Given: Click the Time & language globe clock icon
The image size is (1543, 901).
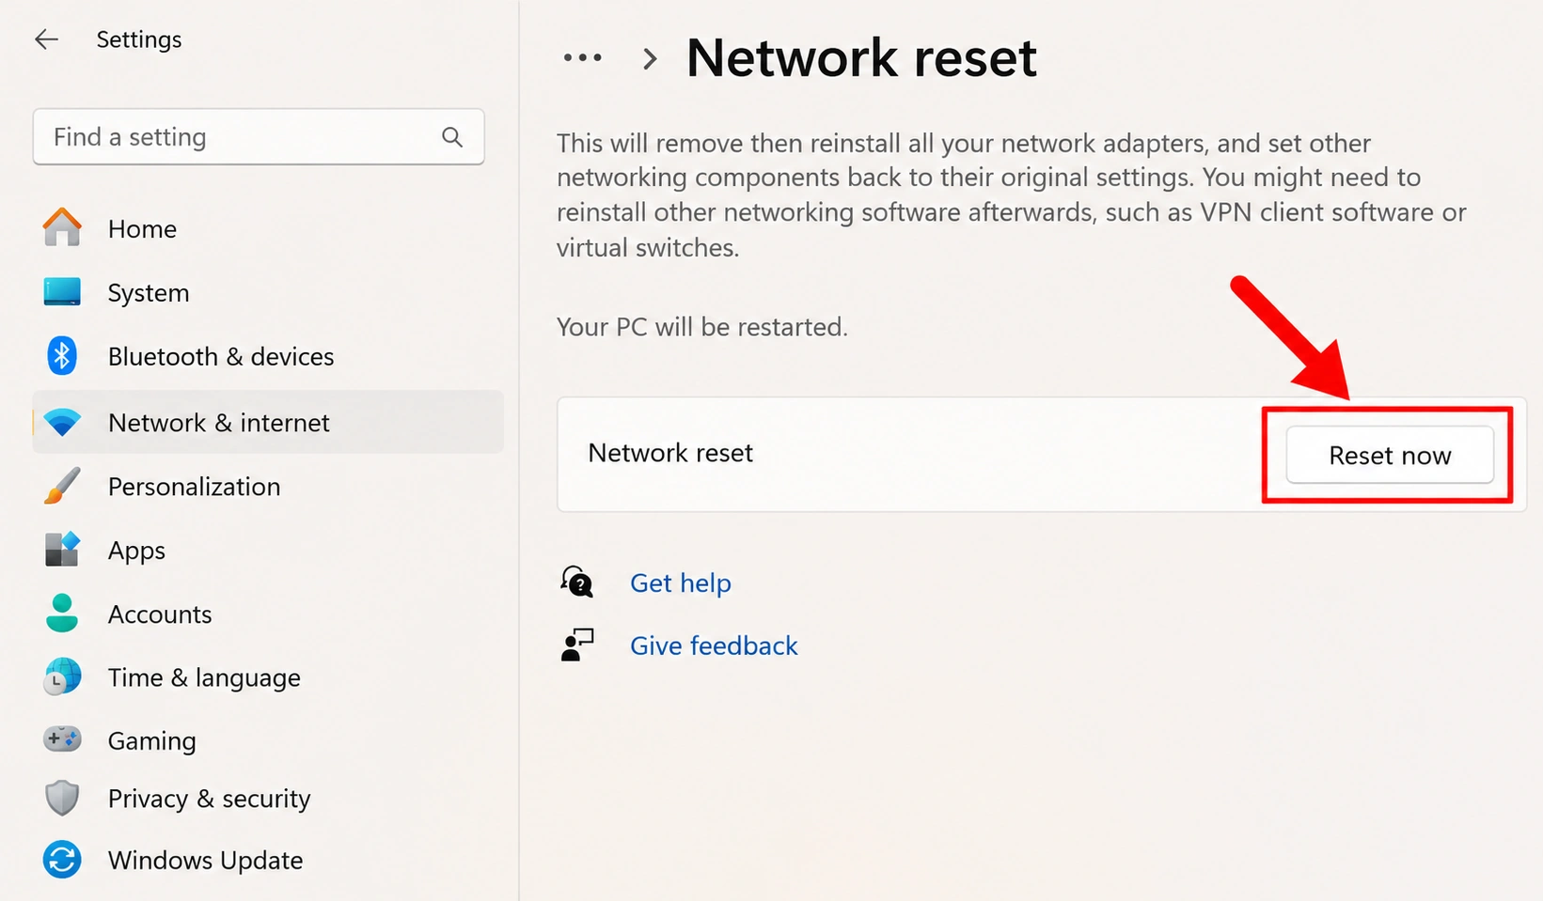Looking at the screenshot, I should (x=62, y=676).
